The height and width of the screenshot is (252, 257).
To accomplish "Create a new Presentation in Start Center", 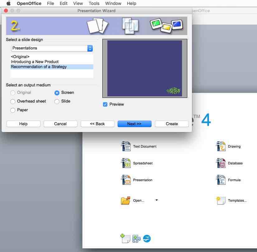I will coord(126,180).
